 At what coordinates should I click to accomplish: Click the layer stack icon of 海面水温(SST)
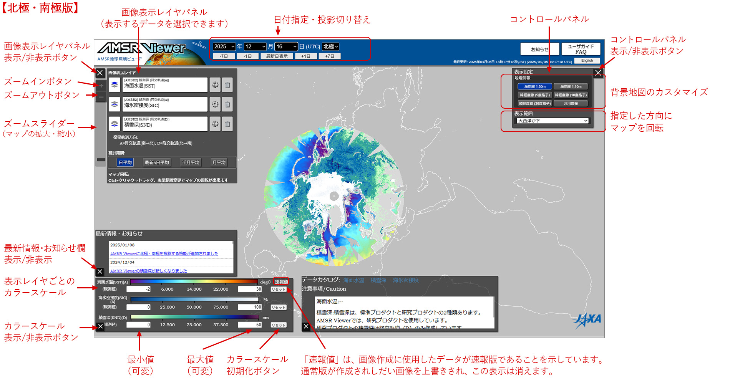(114, 84)
